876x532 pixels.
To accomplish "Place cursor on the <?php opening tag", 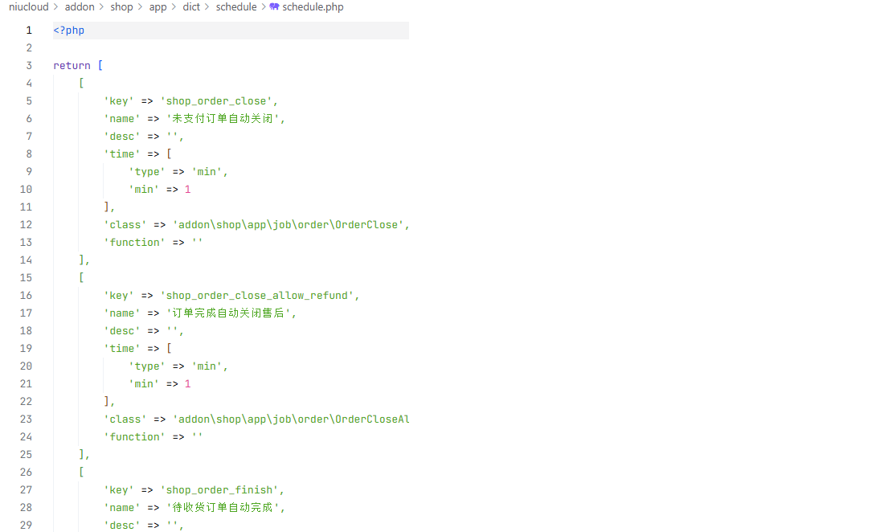I will [69, 31].
